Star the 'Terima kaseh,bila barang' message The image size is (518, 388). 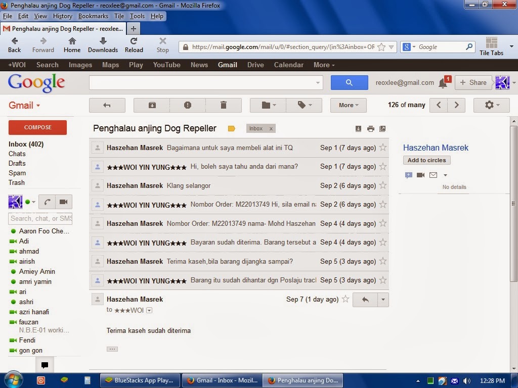tap(383, 261)
